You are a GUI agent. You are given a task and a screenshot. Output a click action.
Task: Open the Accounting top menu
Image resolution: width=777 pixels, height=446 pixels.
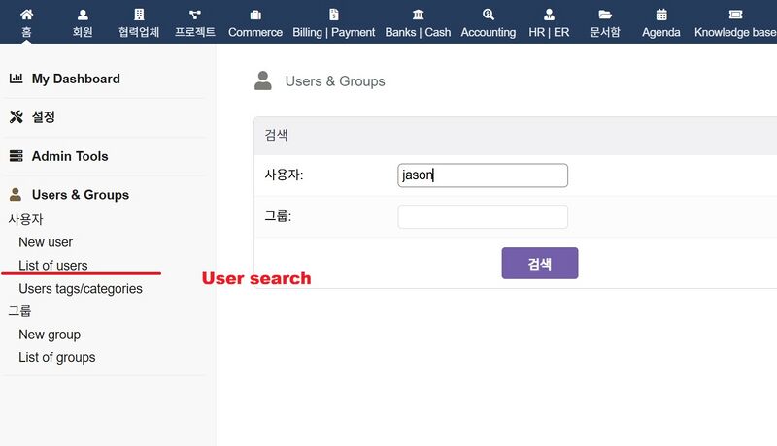click(489, 32)
